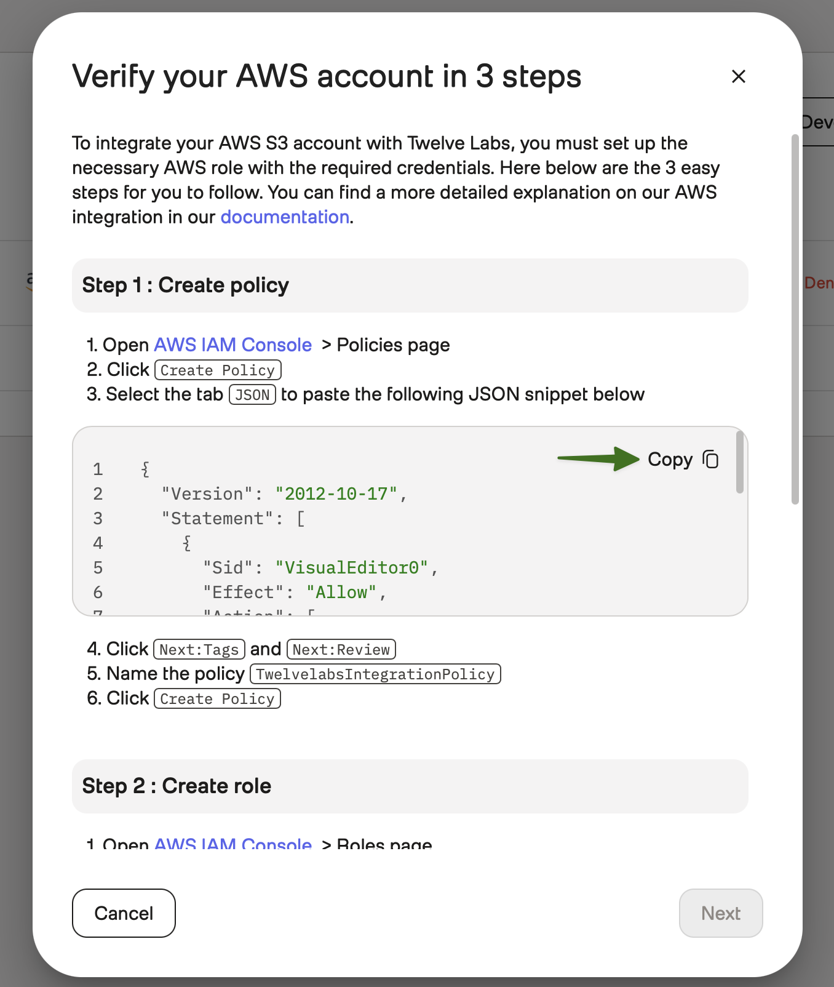Click the Next:Tags label
Viewport: 834px width, 987px height.
pyautogui.click(x=199, y=650)
